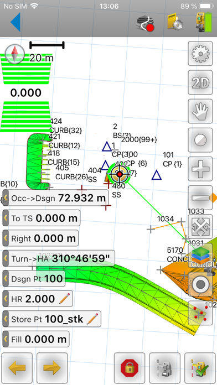Screen dimensions: 217x385
Task: Open the layers stack button
Action: click(200, 256)
